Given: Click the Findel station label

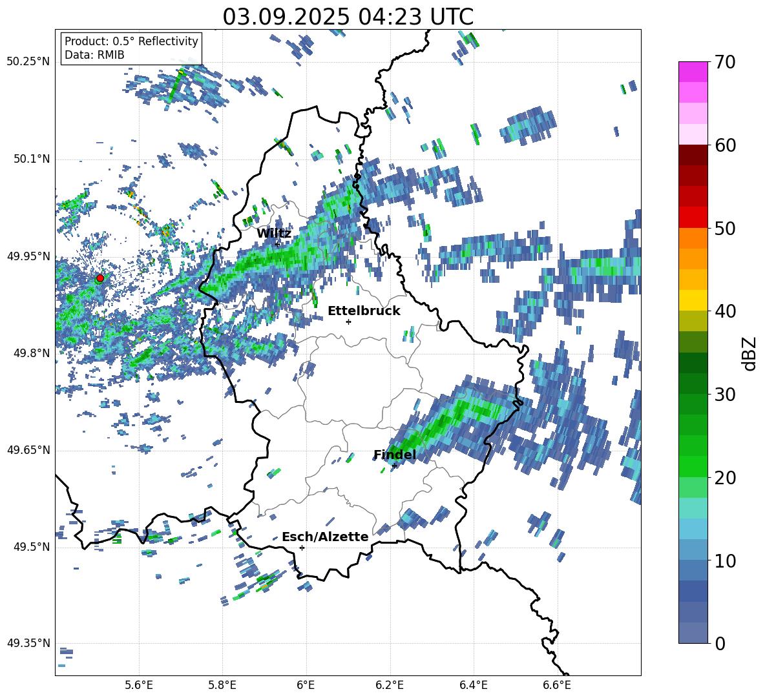Looking at the screenshot, I should [x=395, y=455].
